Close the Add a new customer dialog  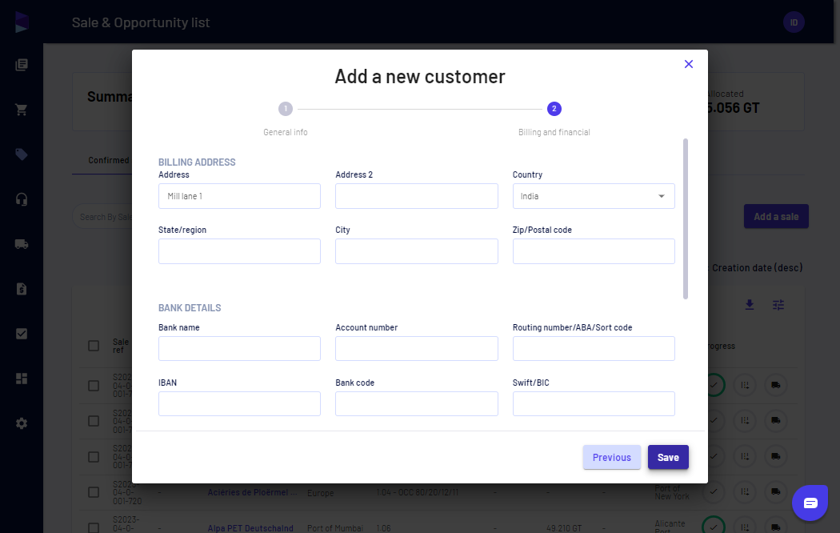(x=688, y=64)
